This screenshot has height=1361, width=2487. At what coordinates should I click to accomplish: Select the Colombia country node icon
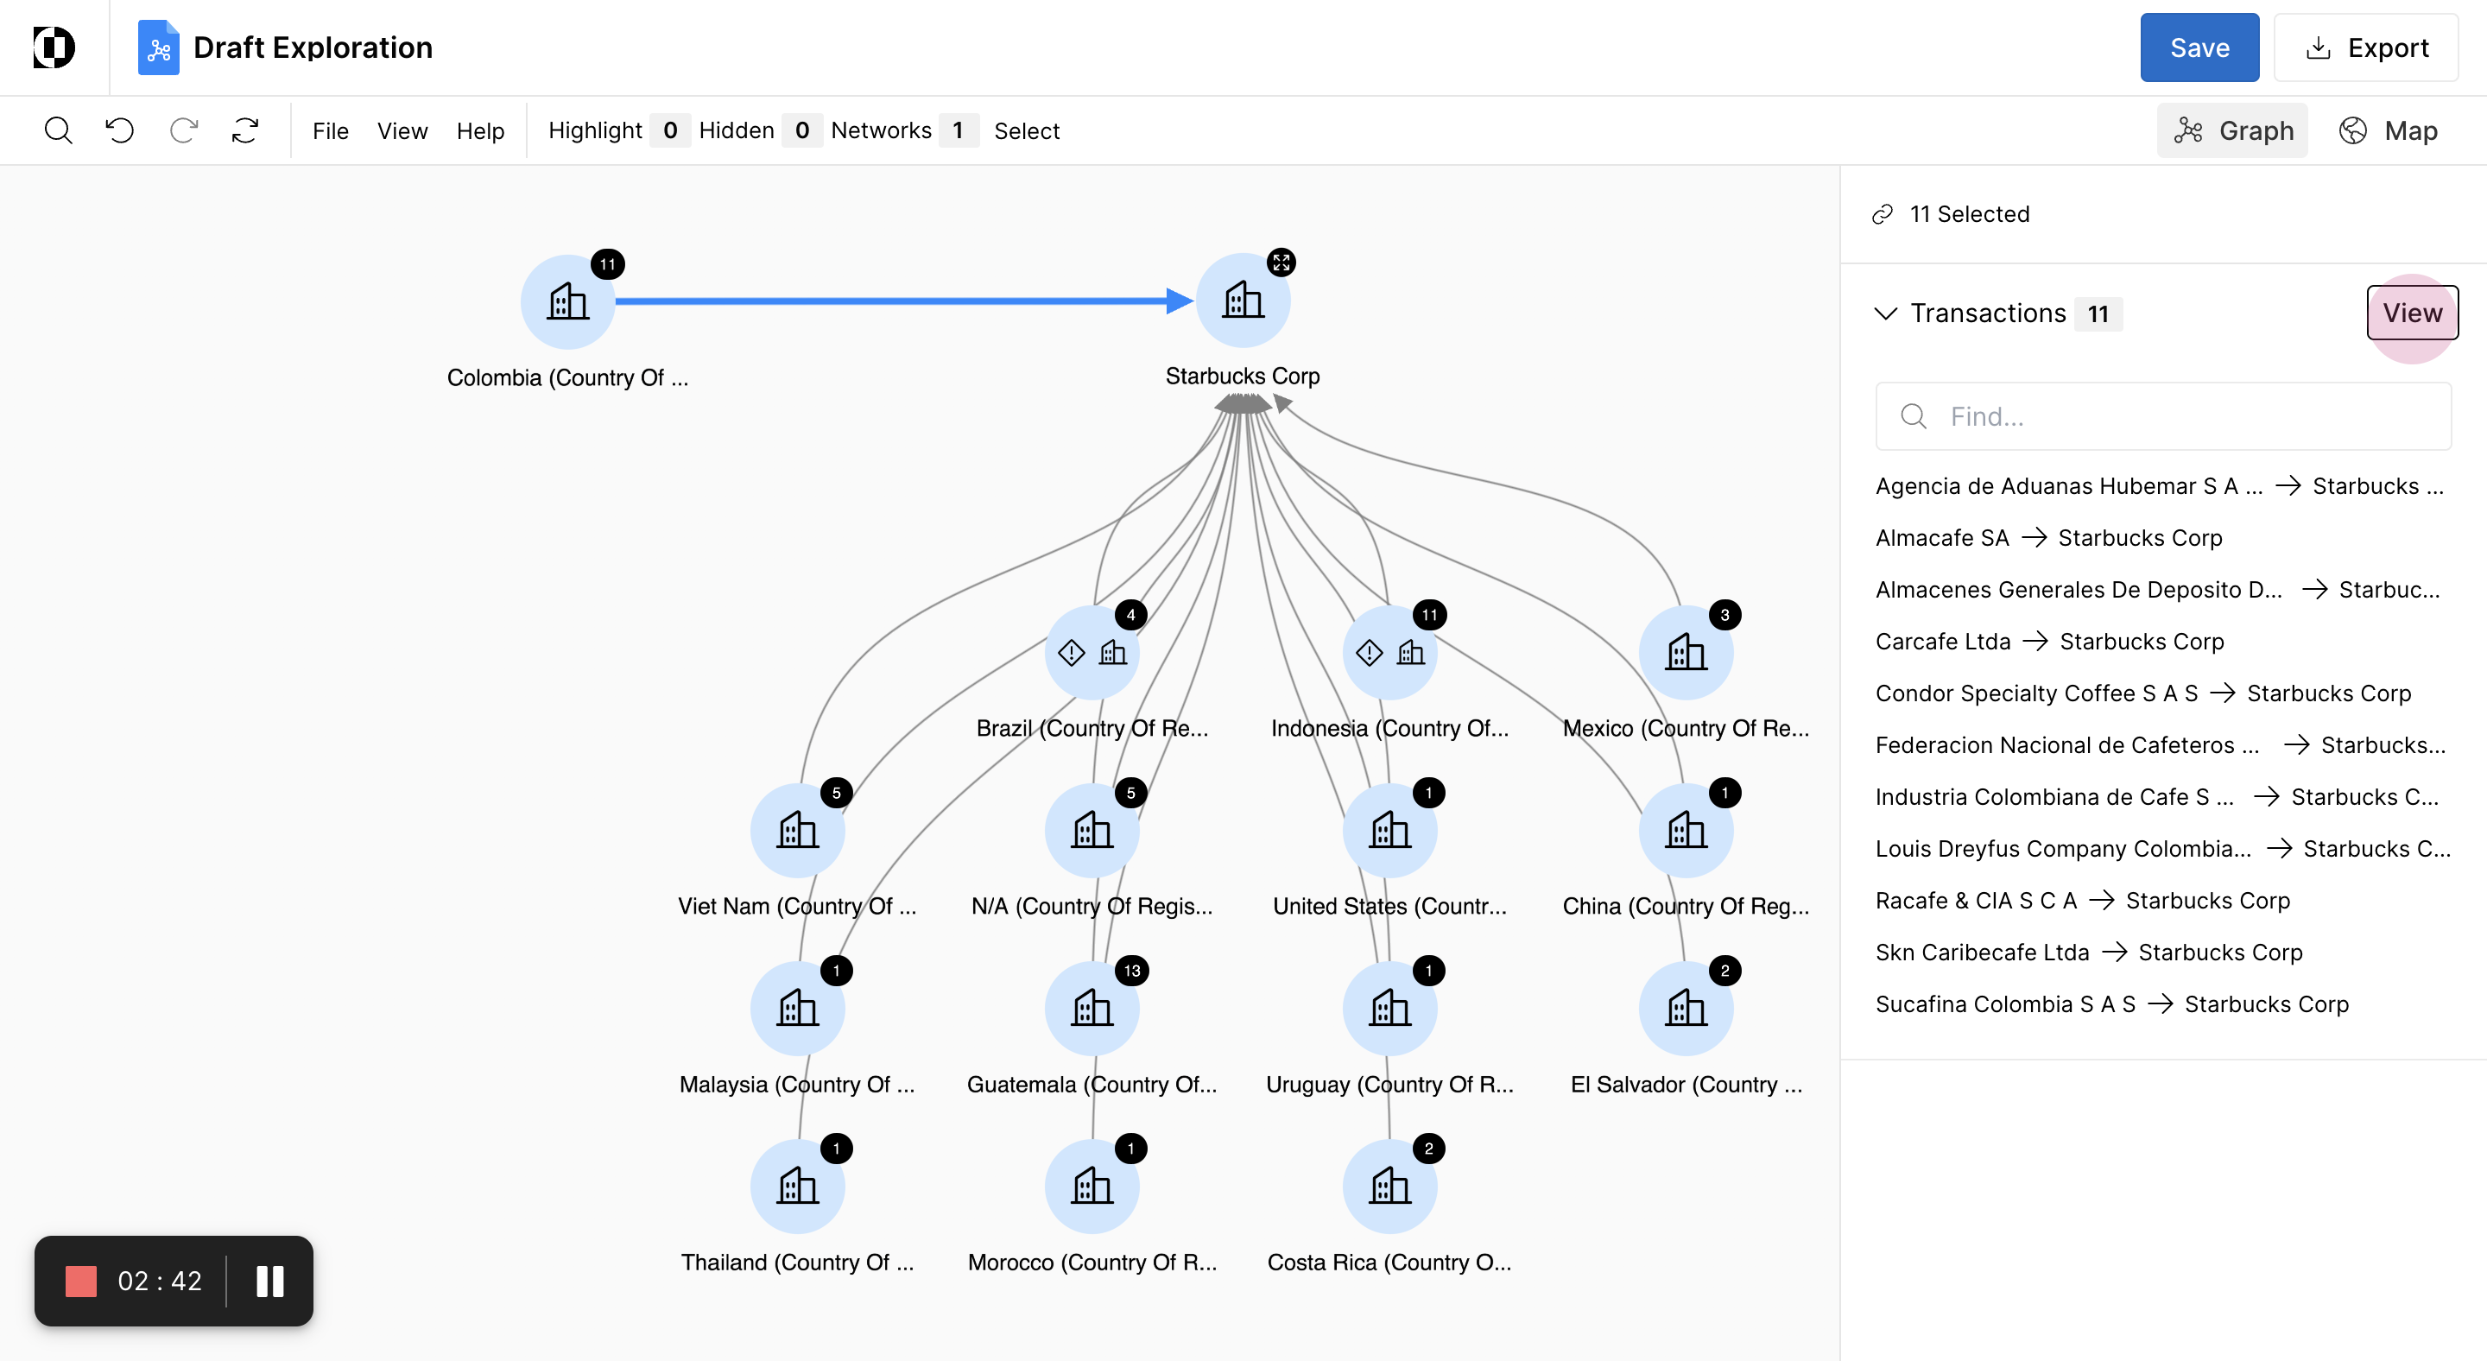point(567,302)
